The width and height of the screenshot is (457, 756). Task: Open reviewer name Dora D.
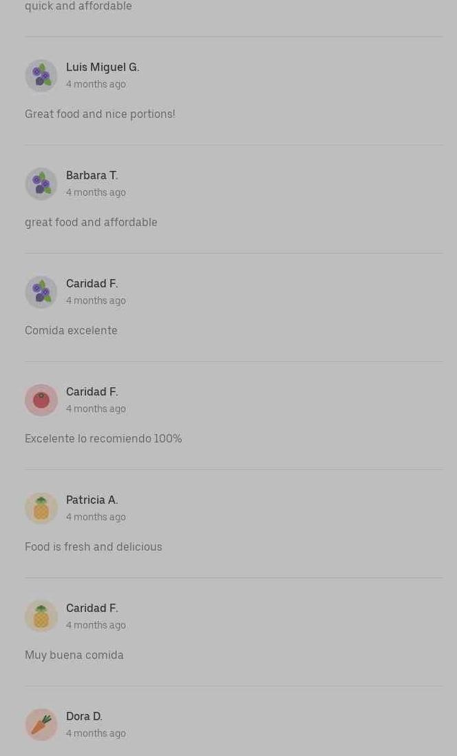(84, 717)
